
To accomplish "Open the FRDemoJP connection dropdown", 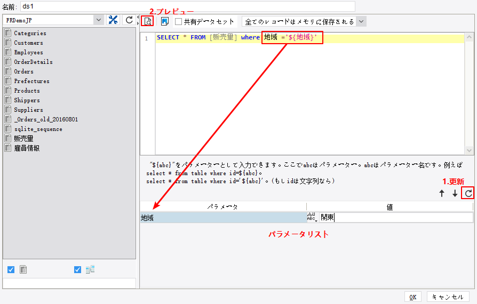I will (x=98, y=20).
